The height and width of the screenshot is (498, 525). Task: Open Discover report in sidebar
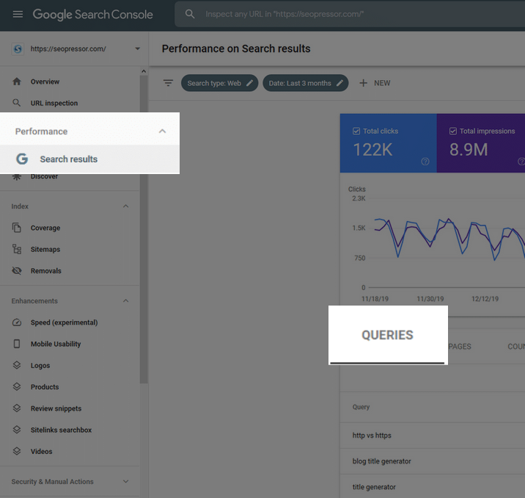pyautogui.click(x=44, y=176)
